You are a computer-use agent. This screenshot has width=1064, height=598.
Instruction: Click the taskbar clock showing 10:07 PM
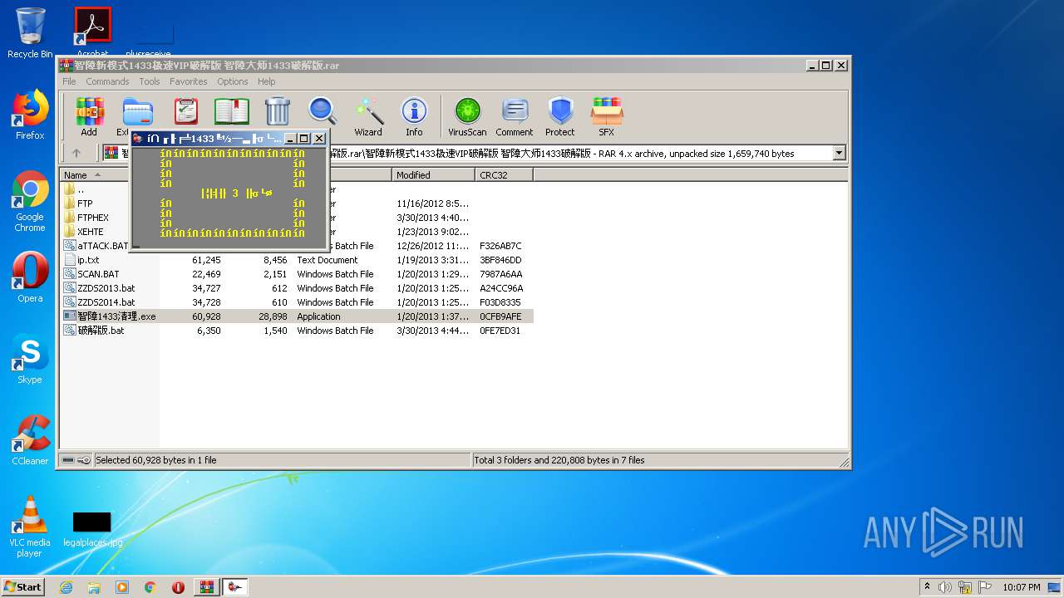pyautogui.click(x=1021, y=587)
